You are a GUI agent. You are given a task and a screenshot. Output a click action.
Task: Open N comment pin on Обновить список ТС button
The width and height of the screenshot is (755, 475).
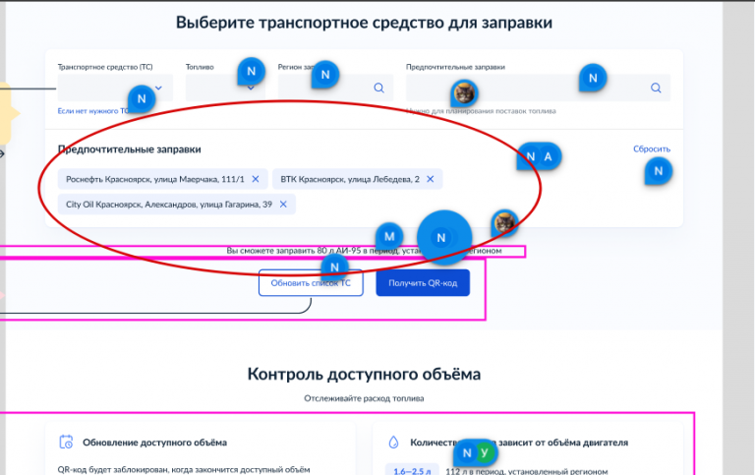[x=334, y=267]
